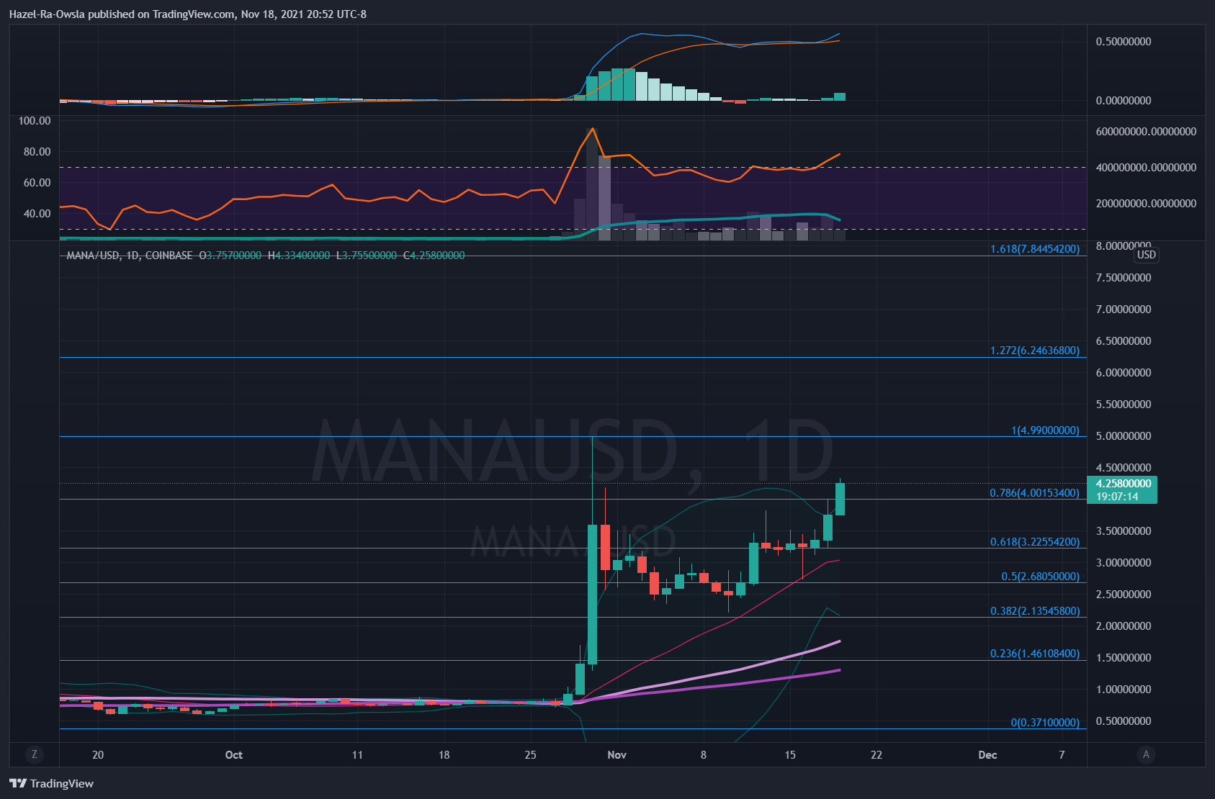This screenshot has width=1215, height=799.
Task: Click the 100.00 RSI axis label
Action: (35, 121)
